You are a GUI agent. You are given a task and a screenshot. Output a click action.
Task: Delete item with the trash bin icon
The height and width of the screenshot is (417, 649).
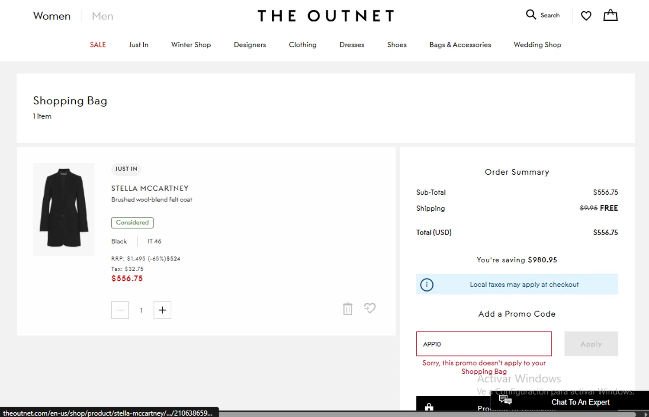point(348,309)
